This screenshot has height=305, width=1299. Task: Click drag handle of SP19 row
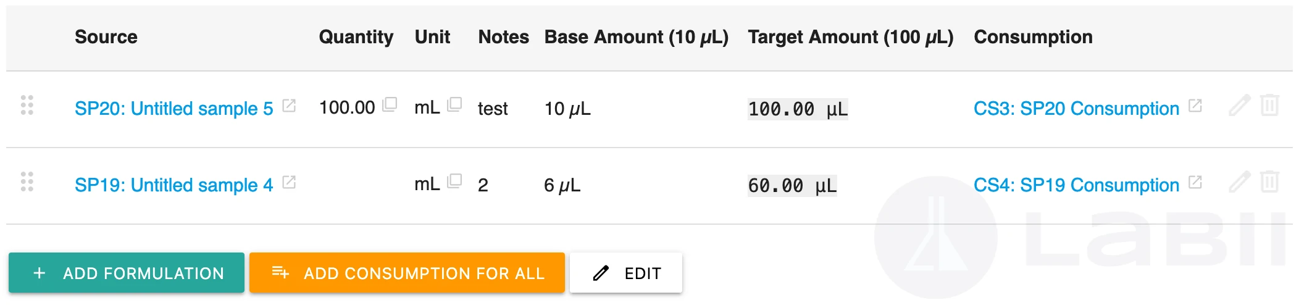27,182
